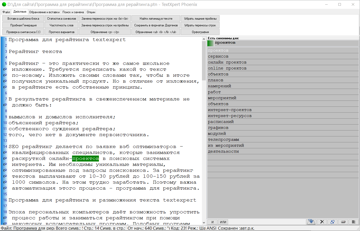Select synonym "сервисов" from the list
The width and height of the screenshot is (360, 231).
coord(218,56)
